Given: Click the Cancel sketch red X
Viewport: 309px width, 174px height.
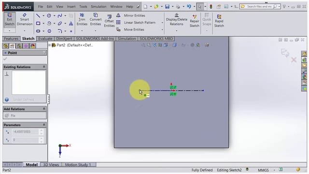Looking at the screenshot, I should (294, 59).
